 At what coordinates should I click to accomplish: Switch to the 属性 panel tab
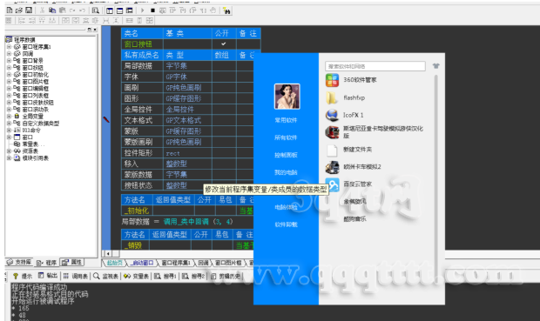(x=72, y=262)
